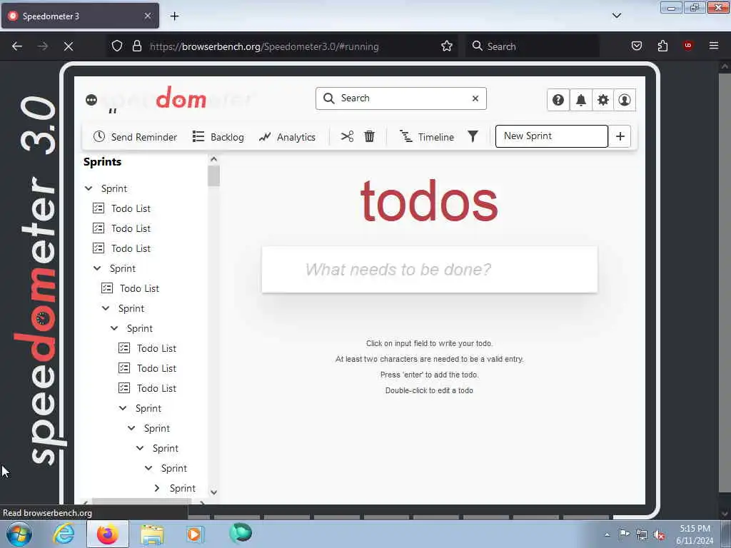This screenshot has width=731, height=548.
Task: Click the three-dot menu icon beside the logo
Action: (91, 100)
